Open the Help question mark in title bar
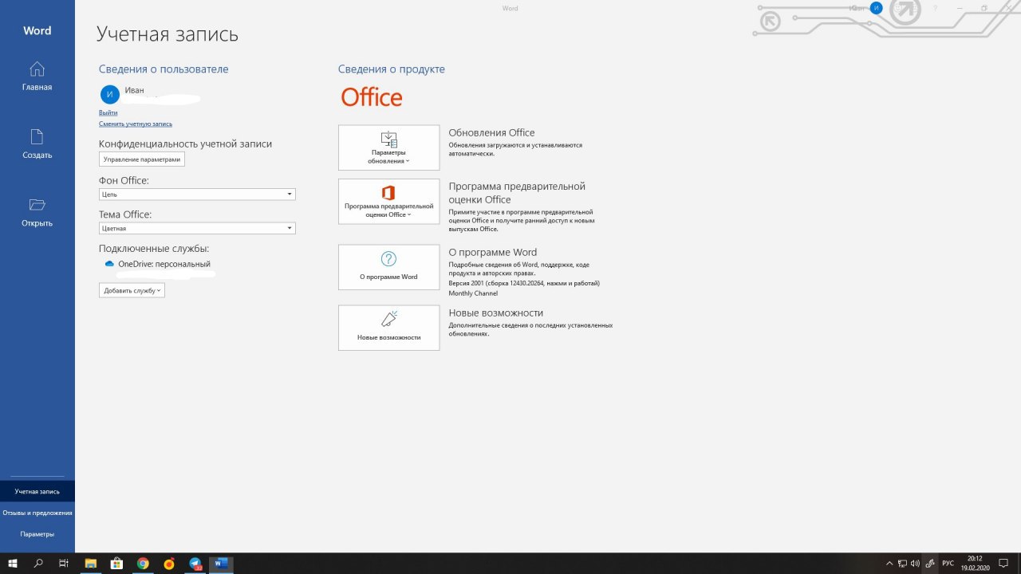Viewport: 1021px width, 574px height. pos(935,8)
